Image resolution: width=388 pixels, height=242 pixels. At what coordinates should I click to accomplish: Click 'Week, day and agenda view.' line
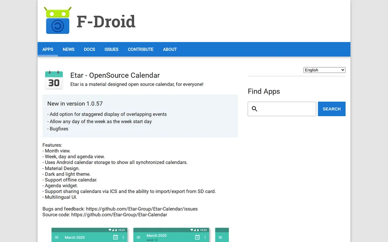pos(74,156)
